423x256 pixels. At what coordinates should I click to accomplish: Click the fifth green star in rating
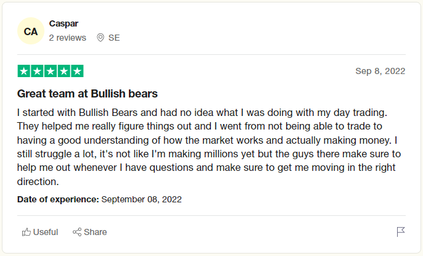tap(77, 71)
